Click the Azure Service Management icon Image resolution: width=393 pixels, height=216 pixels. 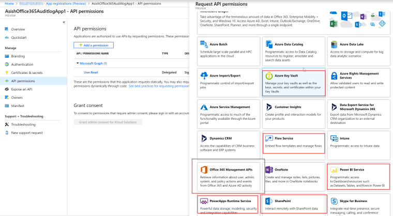pos(204,107)
